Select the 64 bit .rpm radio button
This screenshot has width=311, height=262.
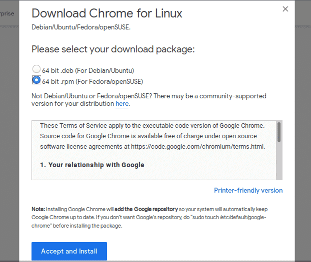pyautogui.click(x=36, y=80)
